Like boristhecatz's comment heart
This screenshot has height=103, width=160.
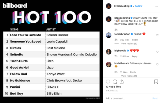tap(157, 64)
